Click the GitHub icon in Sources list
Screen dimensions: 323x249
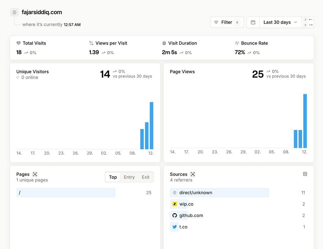[175, 215]
